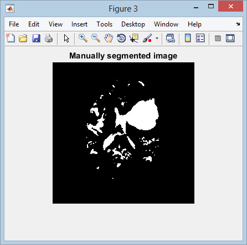247x245 pixels.
Task: Save the figure using floppy icon
Action: pos(36,39)
